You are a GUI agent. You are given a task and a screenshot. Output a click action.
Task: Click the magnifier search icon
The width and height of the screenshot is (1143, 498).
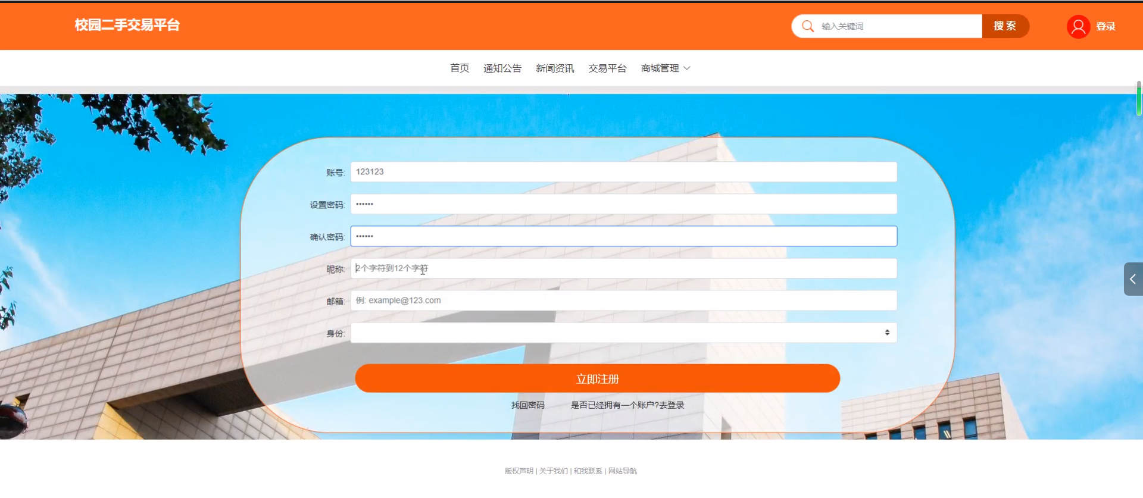[x=808, y=26]
